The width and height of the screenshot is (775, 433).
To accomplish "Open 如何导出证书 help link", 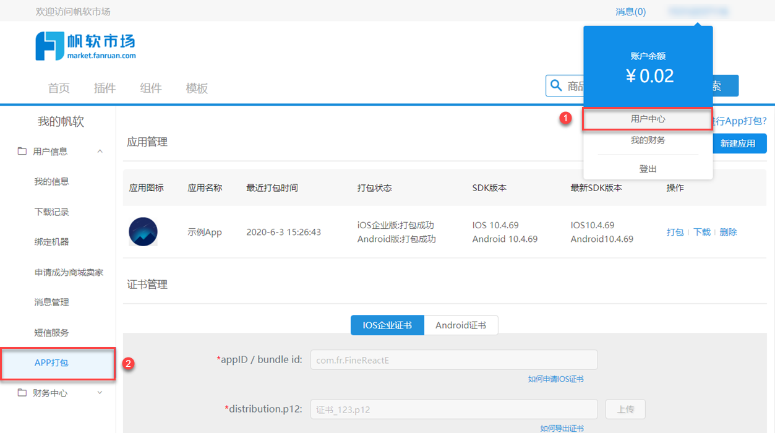I will [x=562, y=428].
